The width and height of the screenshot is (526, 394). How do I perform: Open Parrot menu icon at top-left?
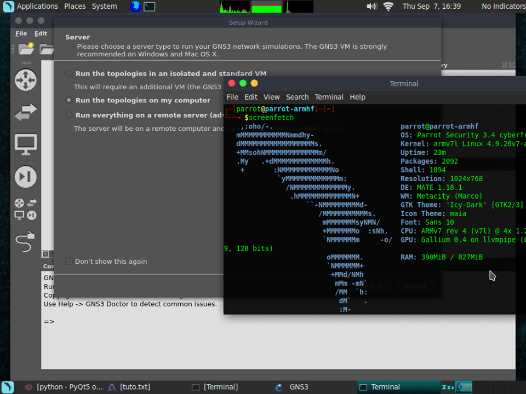tap(8, 7)
